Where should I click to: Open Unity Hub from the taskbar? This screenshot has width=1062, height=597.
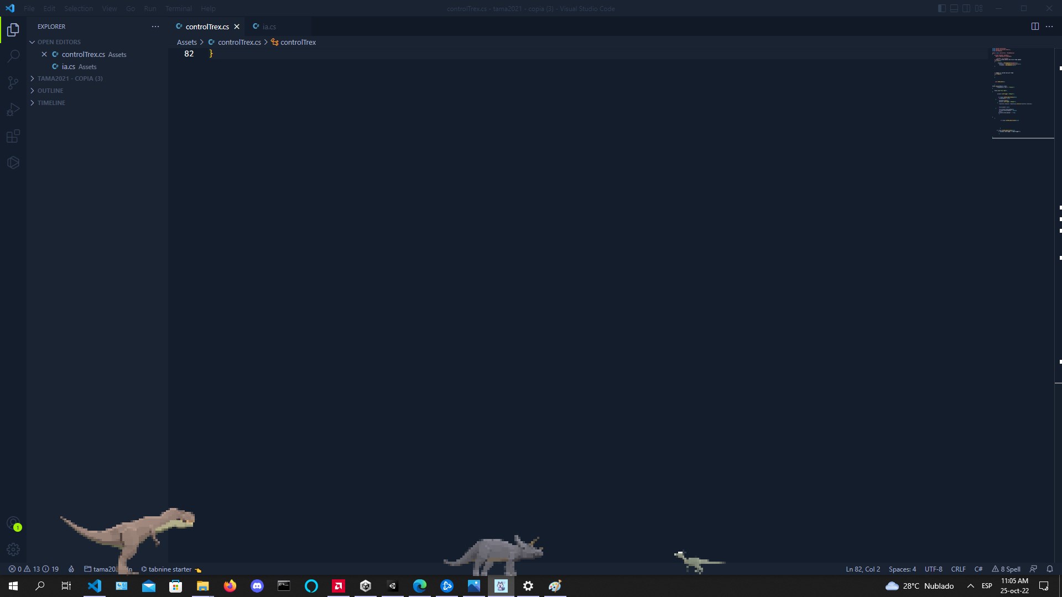click(366, 586)
